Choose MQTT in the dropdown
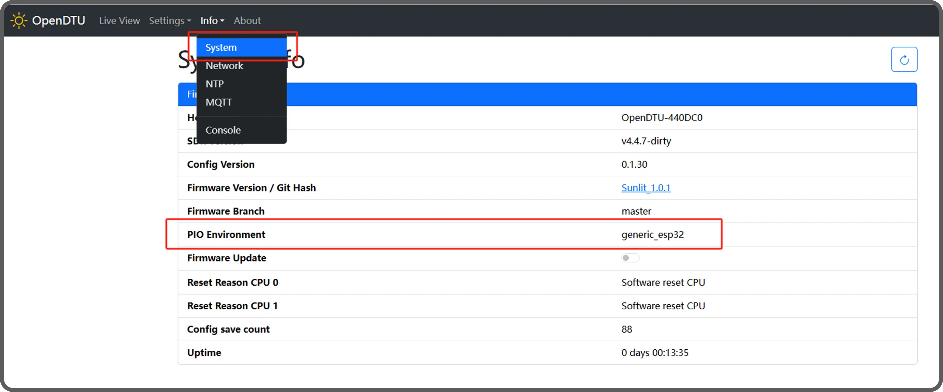 pyautogui.click(x=218, y=102)
